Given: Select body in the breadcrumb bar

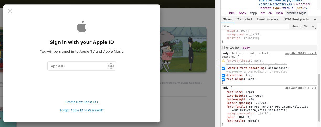Looking at the screenshot, I should pyautogui.click(x=243, y=13).
